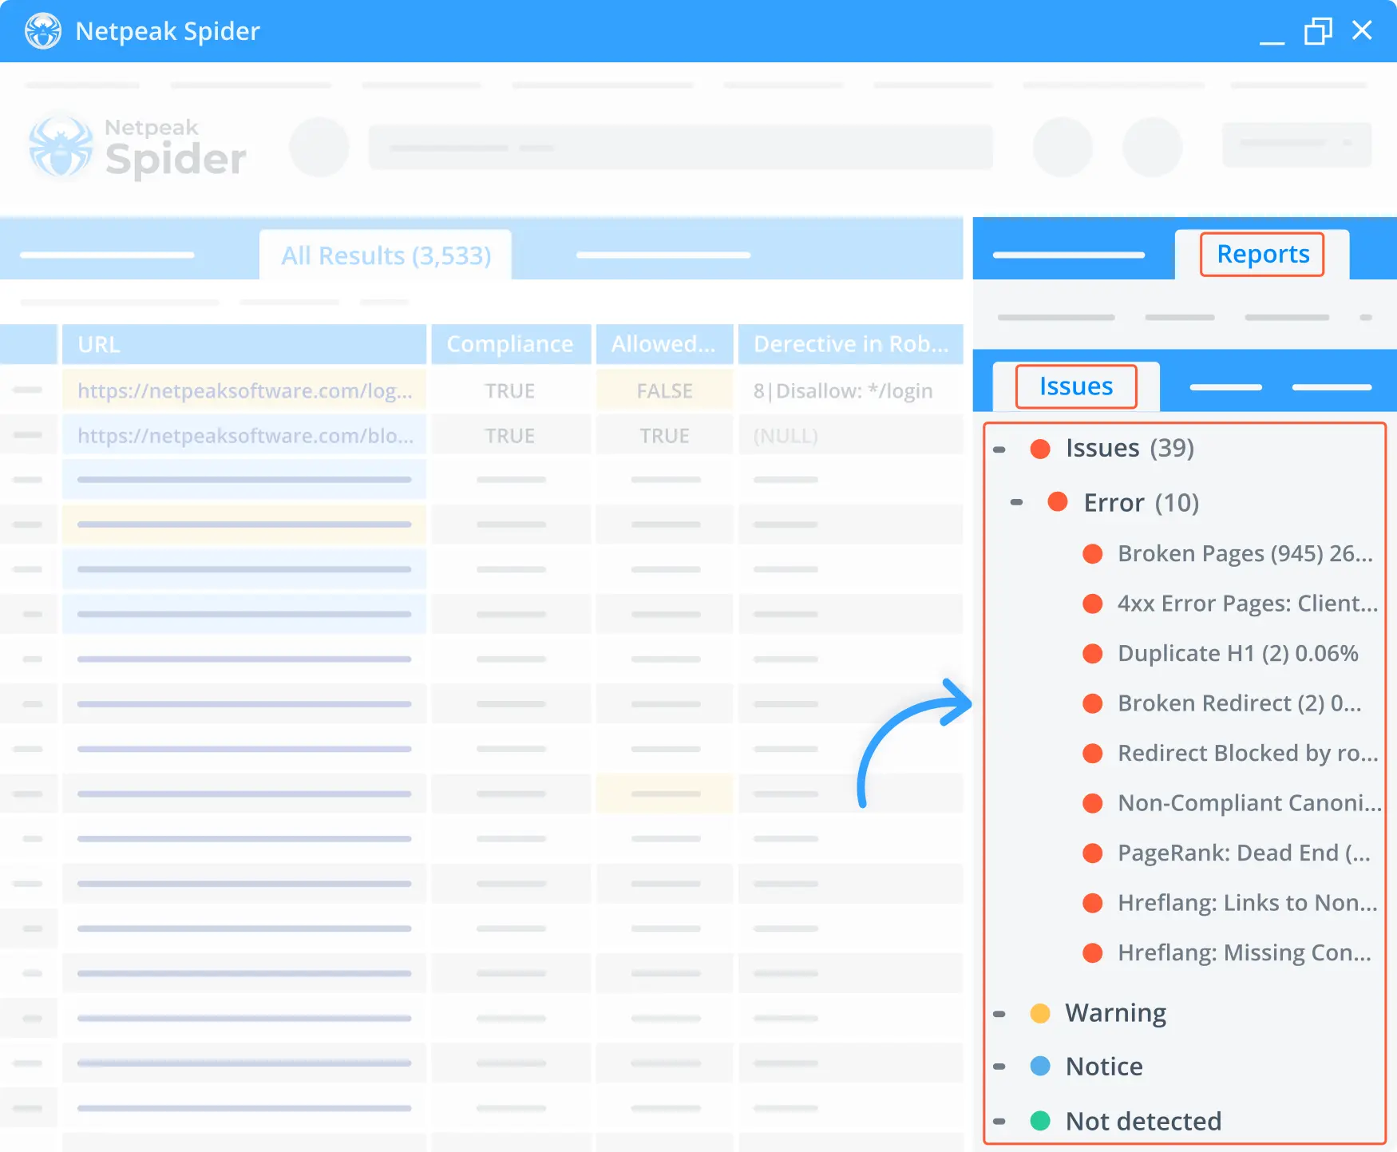Select Non-Compliant Canonical issue
The image size is (1397, 1152).
(1231, 803)
